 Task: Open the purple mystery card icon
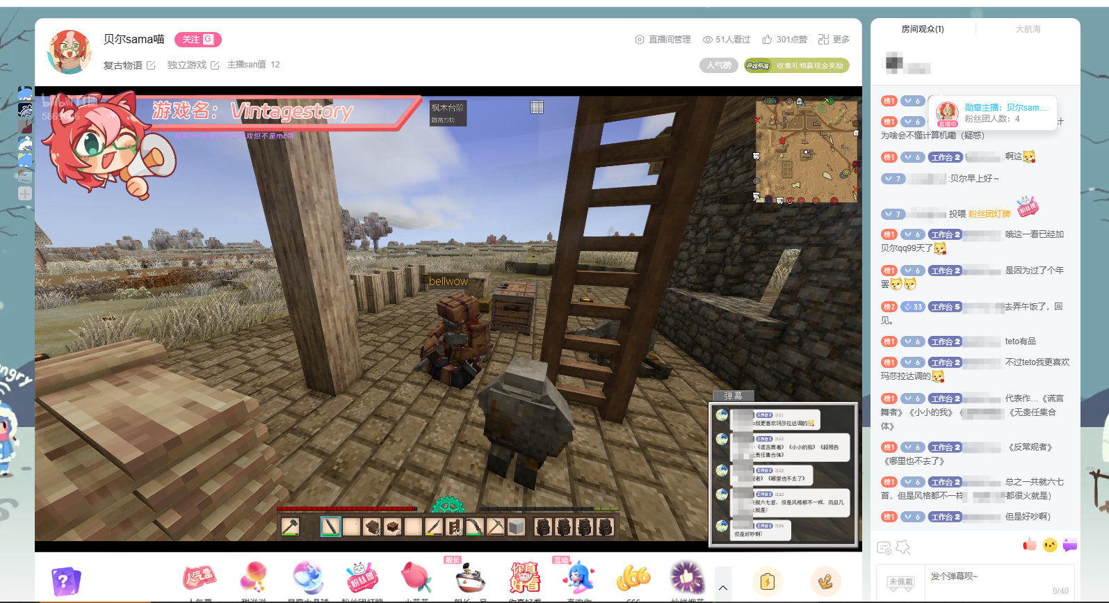(x=66, y=581)
